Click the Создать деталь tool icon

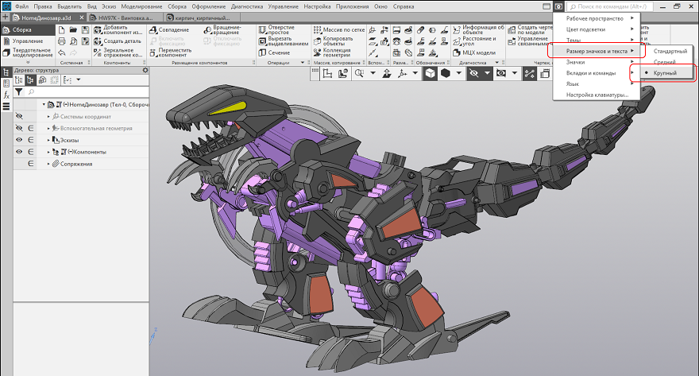point(97,41)
